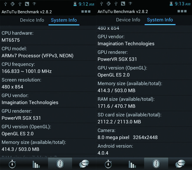
Task: Select Android version 4.0.4 value
Action: point(103,153)
